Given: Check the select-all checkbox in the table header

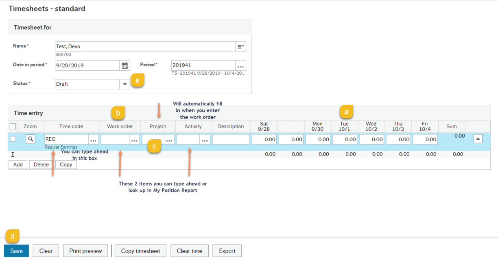Looking at the screenshot, I should 12,126.
